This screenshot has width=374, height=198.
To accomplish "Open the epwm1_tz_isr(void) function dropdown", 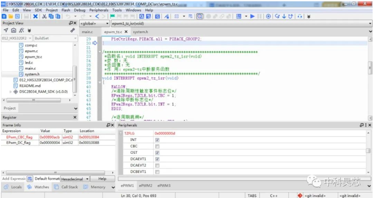I will [241, 24].
